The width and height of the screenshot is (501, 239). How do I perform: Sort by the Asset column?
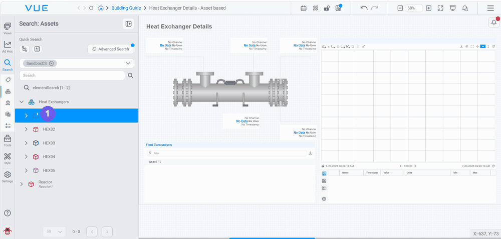pyautogui.click(x=155, y=162)
